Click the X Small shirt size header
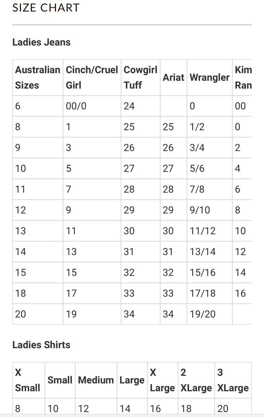This screenshot has width=264, height=417. click(x=28, y=380)
